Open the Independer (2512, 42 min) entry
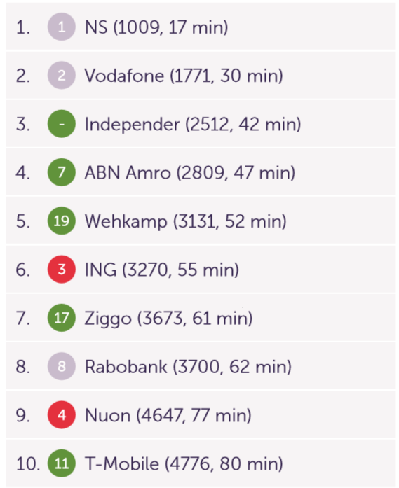399x488 pixels. pos(201,124)
